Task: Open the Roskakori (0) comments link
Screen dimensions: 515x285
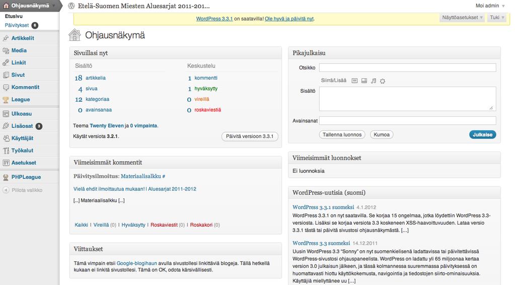Action: point(205,225)
